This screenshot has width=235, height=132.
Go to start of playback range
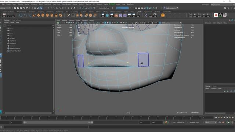click(x=216, y=117)
